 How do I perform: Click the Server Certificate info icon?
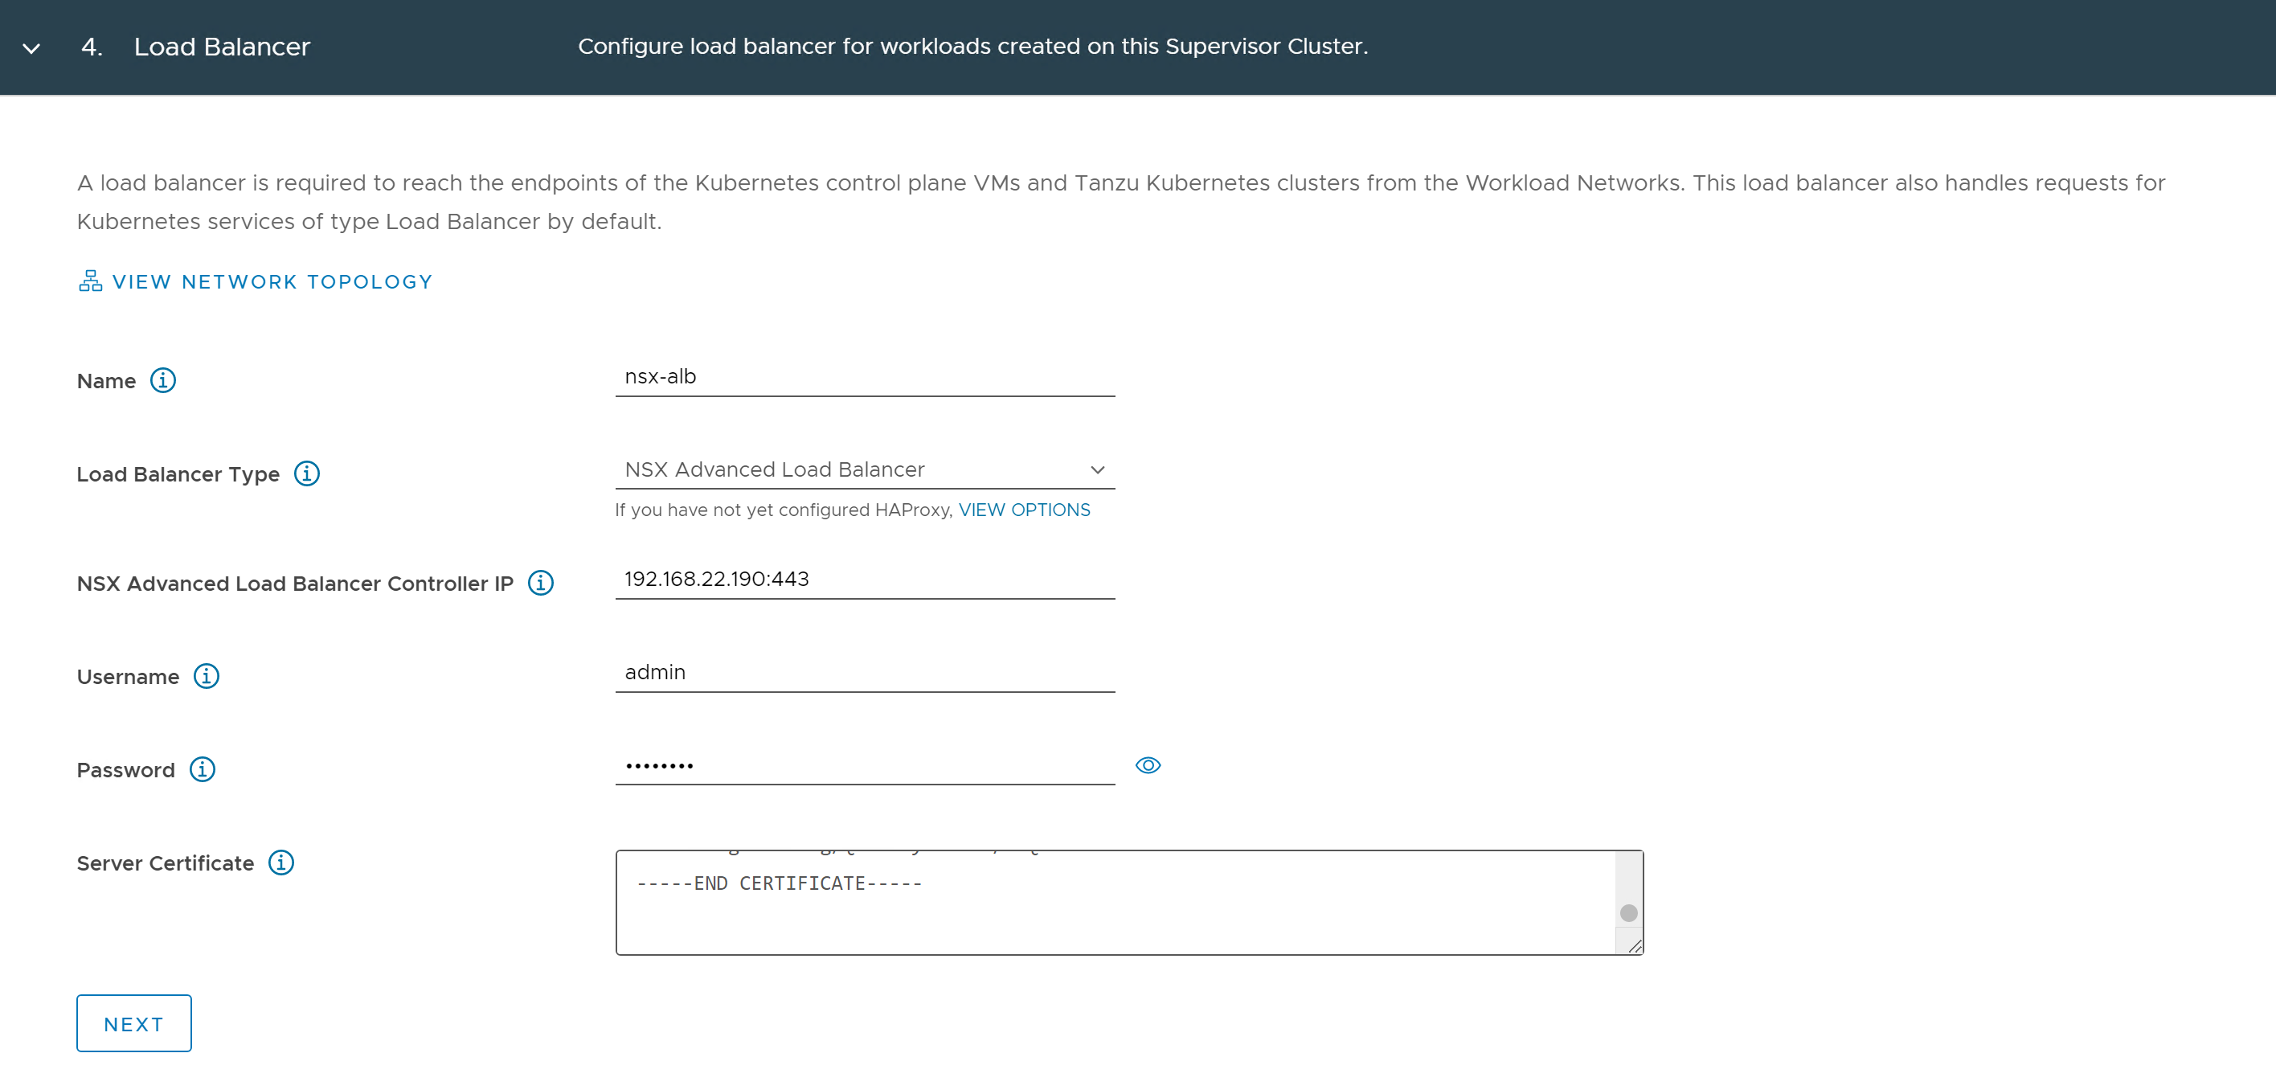click(x=281, y=863)
